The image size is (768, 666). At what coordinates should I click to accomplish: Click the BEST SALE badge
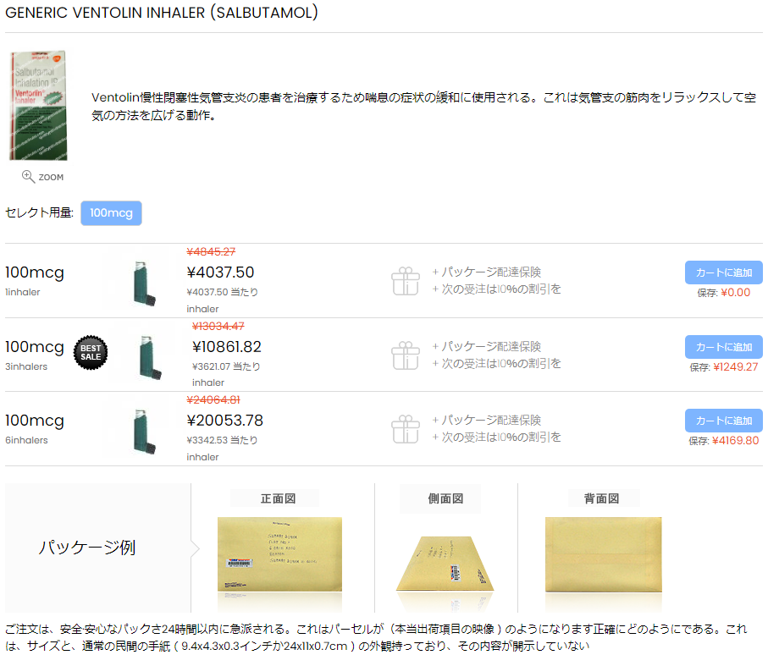pyautogui.click(x=91, y=352)
